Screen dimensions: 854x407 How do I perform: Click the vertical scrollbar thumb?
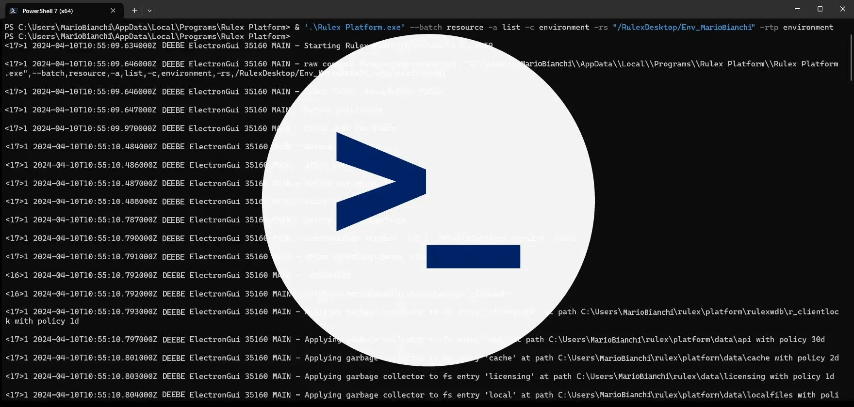pos(851,57)
